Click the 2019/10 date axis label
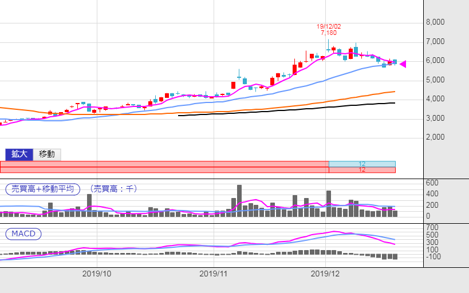This screenshot has width=469, height=293. click(x=97, y=274)
